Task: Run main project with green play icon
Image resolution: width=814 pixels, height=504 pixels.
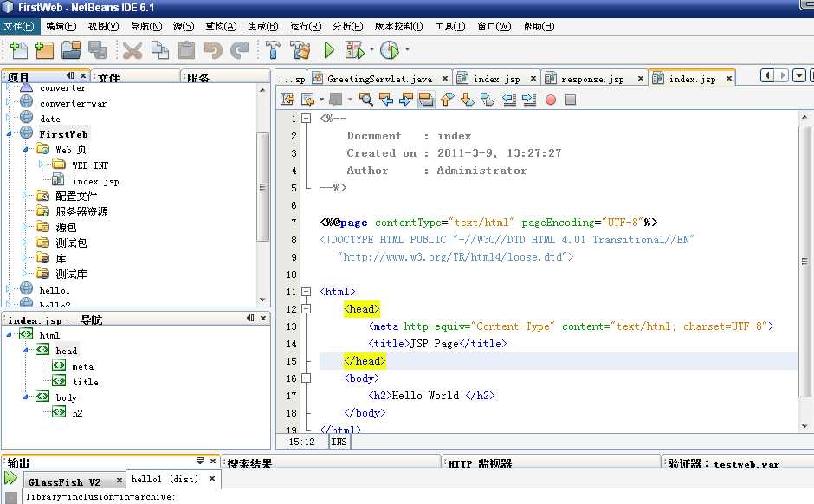Action: (x=328, y=50)
